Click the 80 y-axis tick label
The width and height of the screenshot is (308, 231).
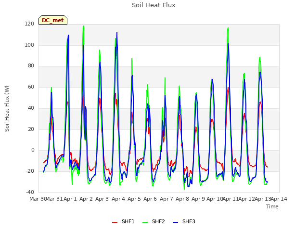pyautogui.click(x=31, y=66)
